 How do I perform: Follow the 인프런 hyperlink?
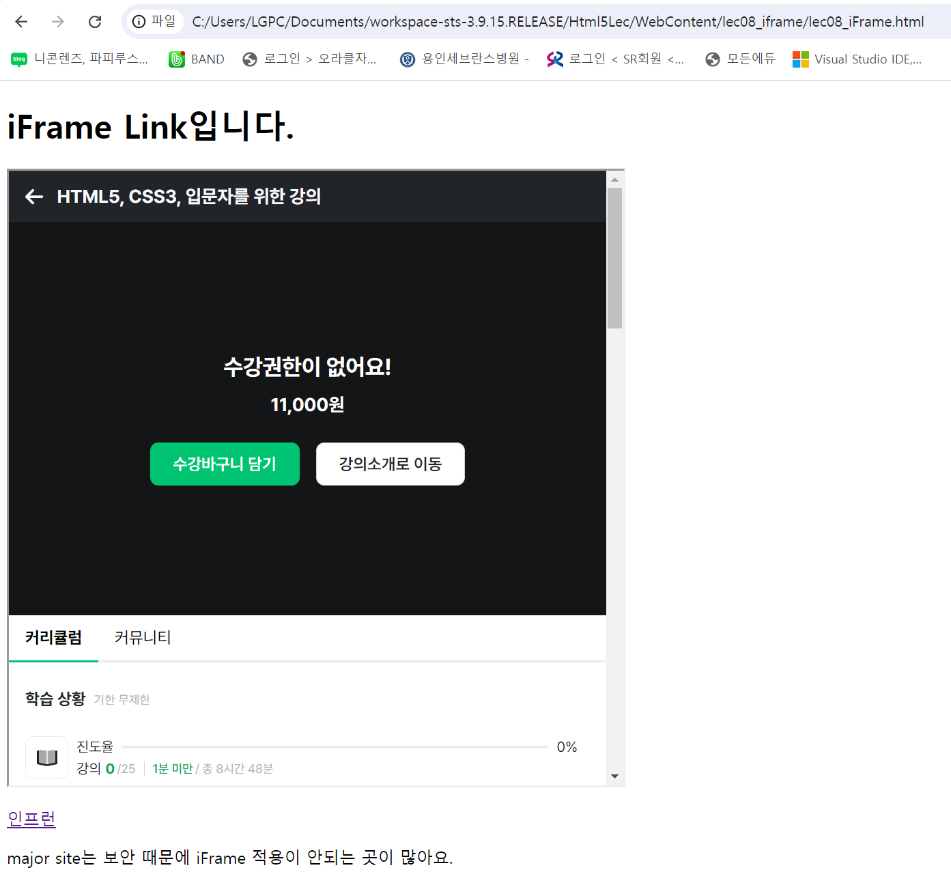tap(31, 818)
